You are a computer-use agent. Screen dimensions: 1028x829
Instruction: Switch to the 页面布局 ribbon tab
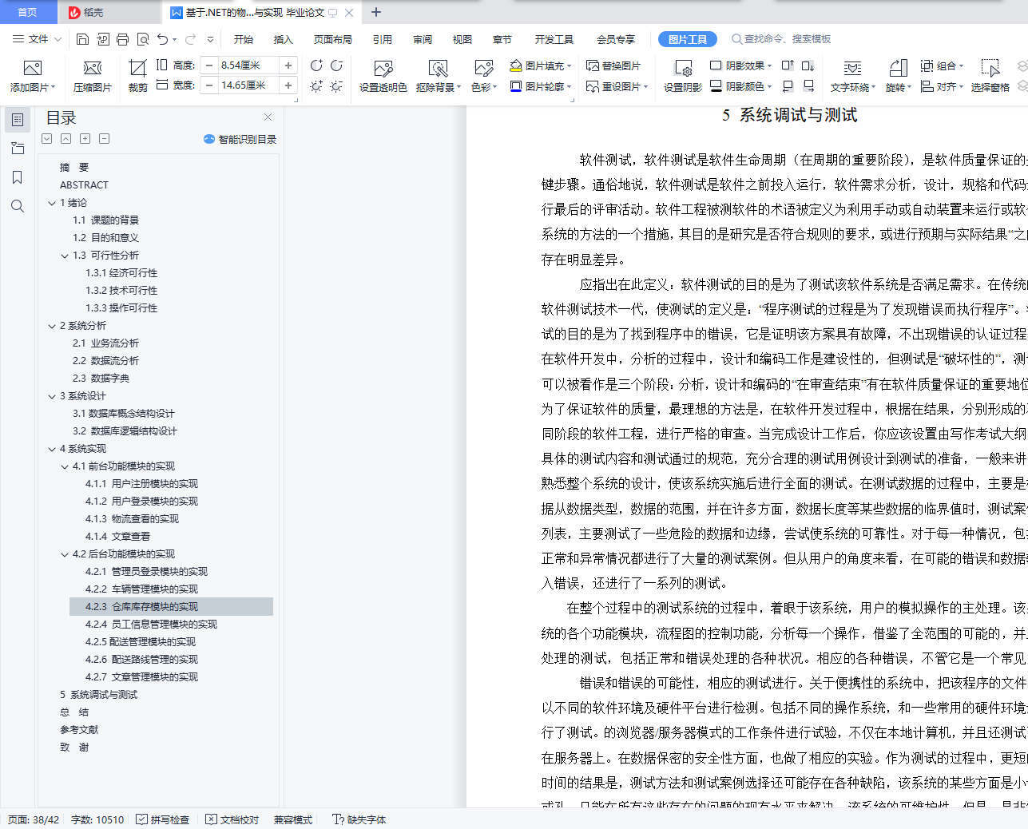(x=333, y=39)
